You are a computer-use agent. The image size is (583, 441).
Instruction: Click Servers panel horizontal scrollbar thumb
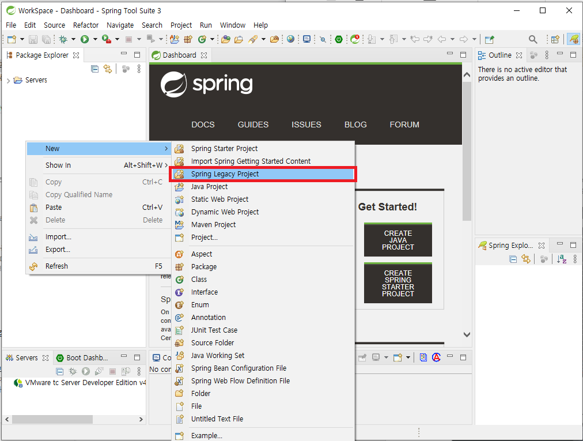[52, 419]
